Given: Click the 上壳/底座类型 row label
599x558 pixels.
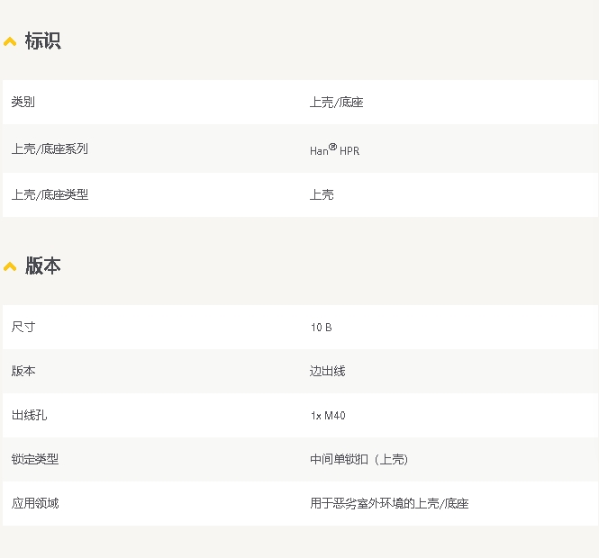Looking at the screenshot, I should [x=50, y=194].
